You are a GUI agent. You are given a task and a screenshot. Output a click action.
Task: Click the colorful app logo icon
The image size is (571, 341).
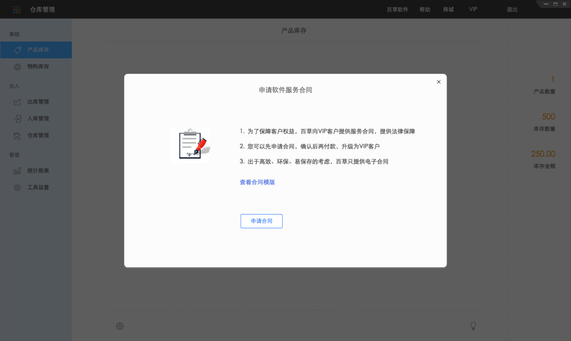[x=17, y=10]
